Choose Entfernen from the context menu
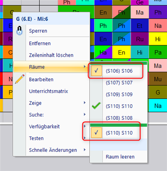Image resolution: width=167 pixels, height=171 pixels. tap(40, 43)
